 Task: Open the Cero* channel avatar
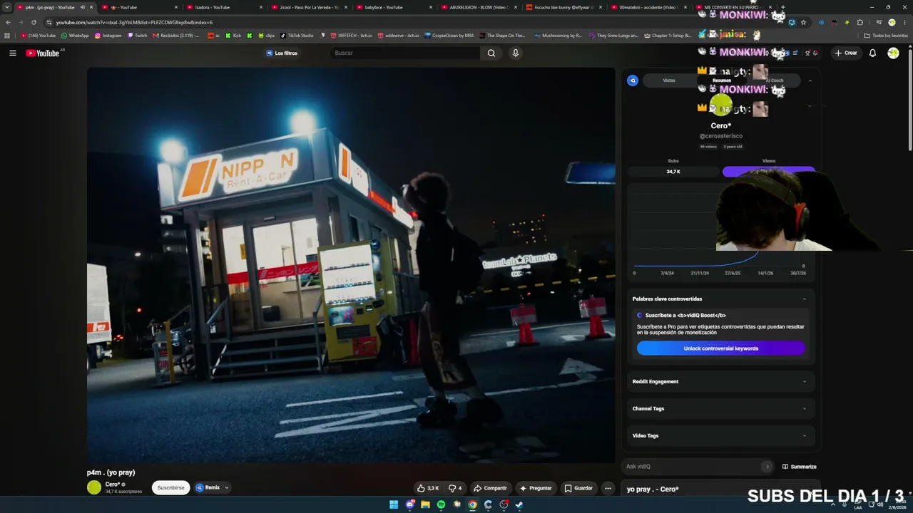click(x=94, y=487)
